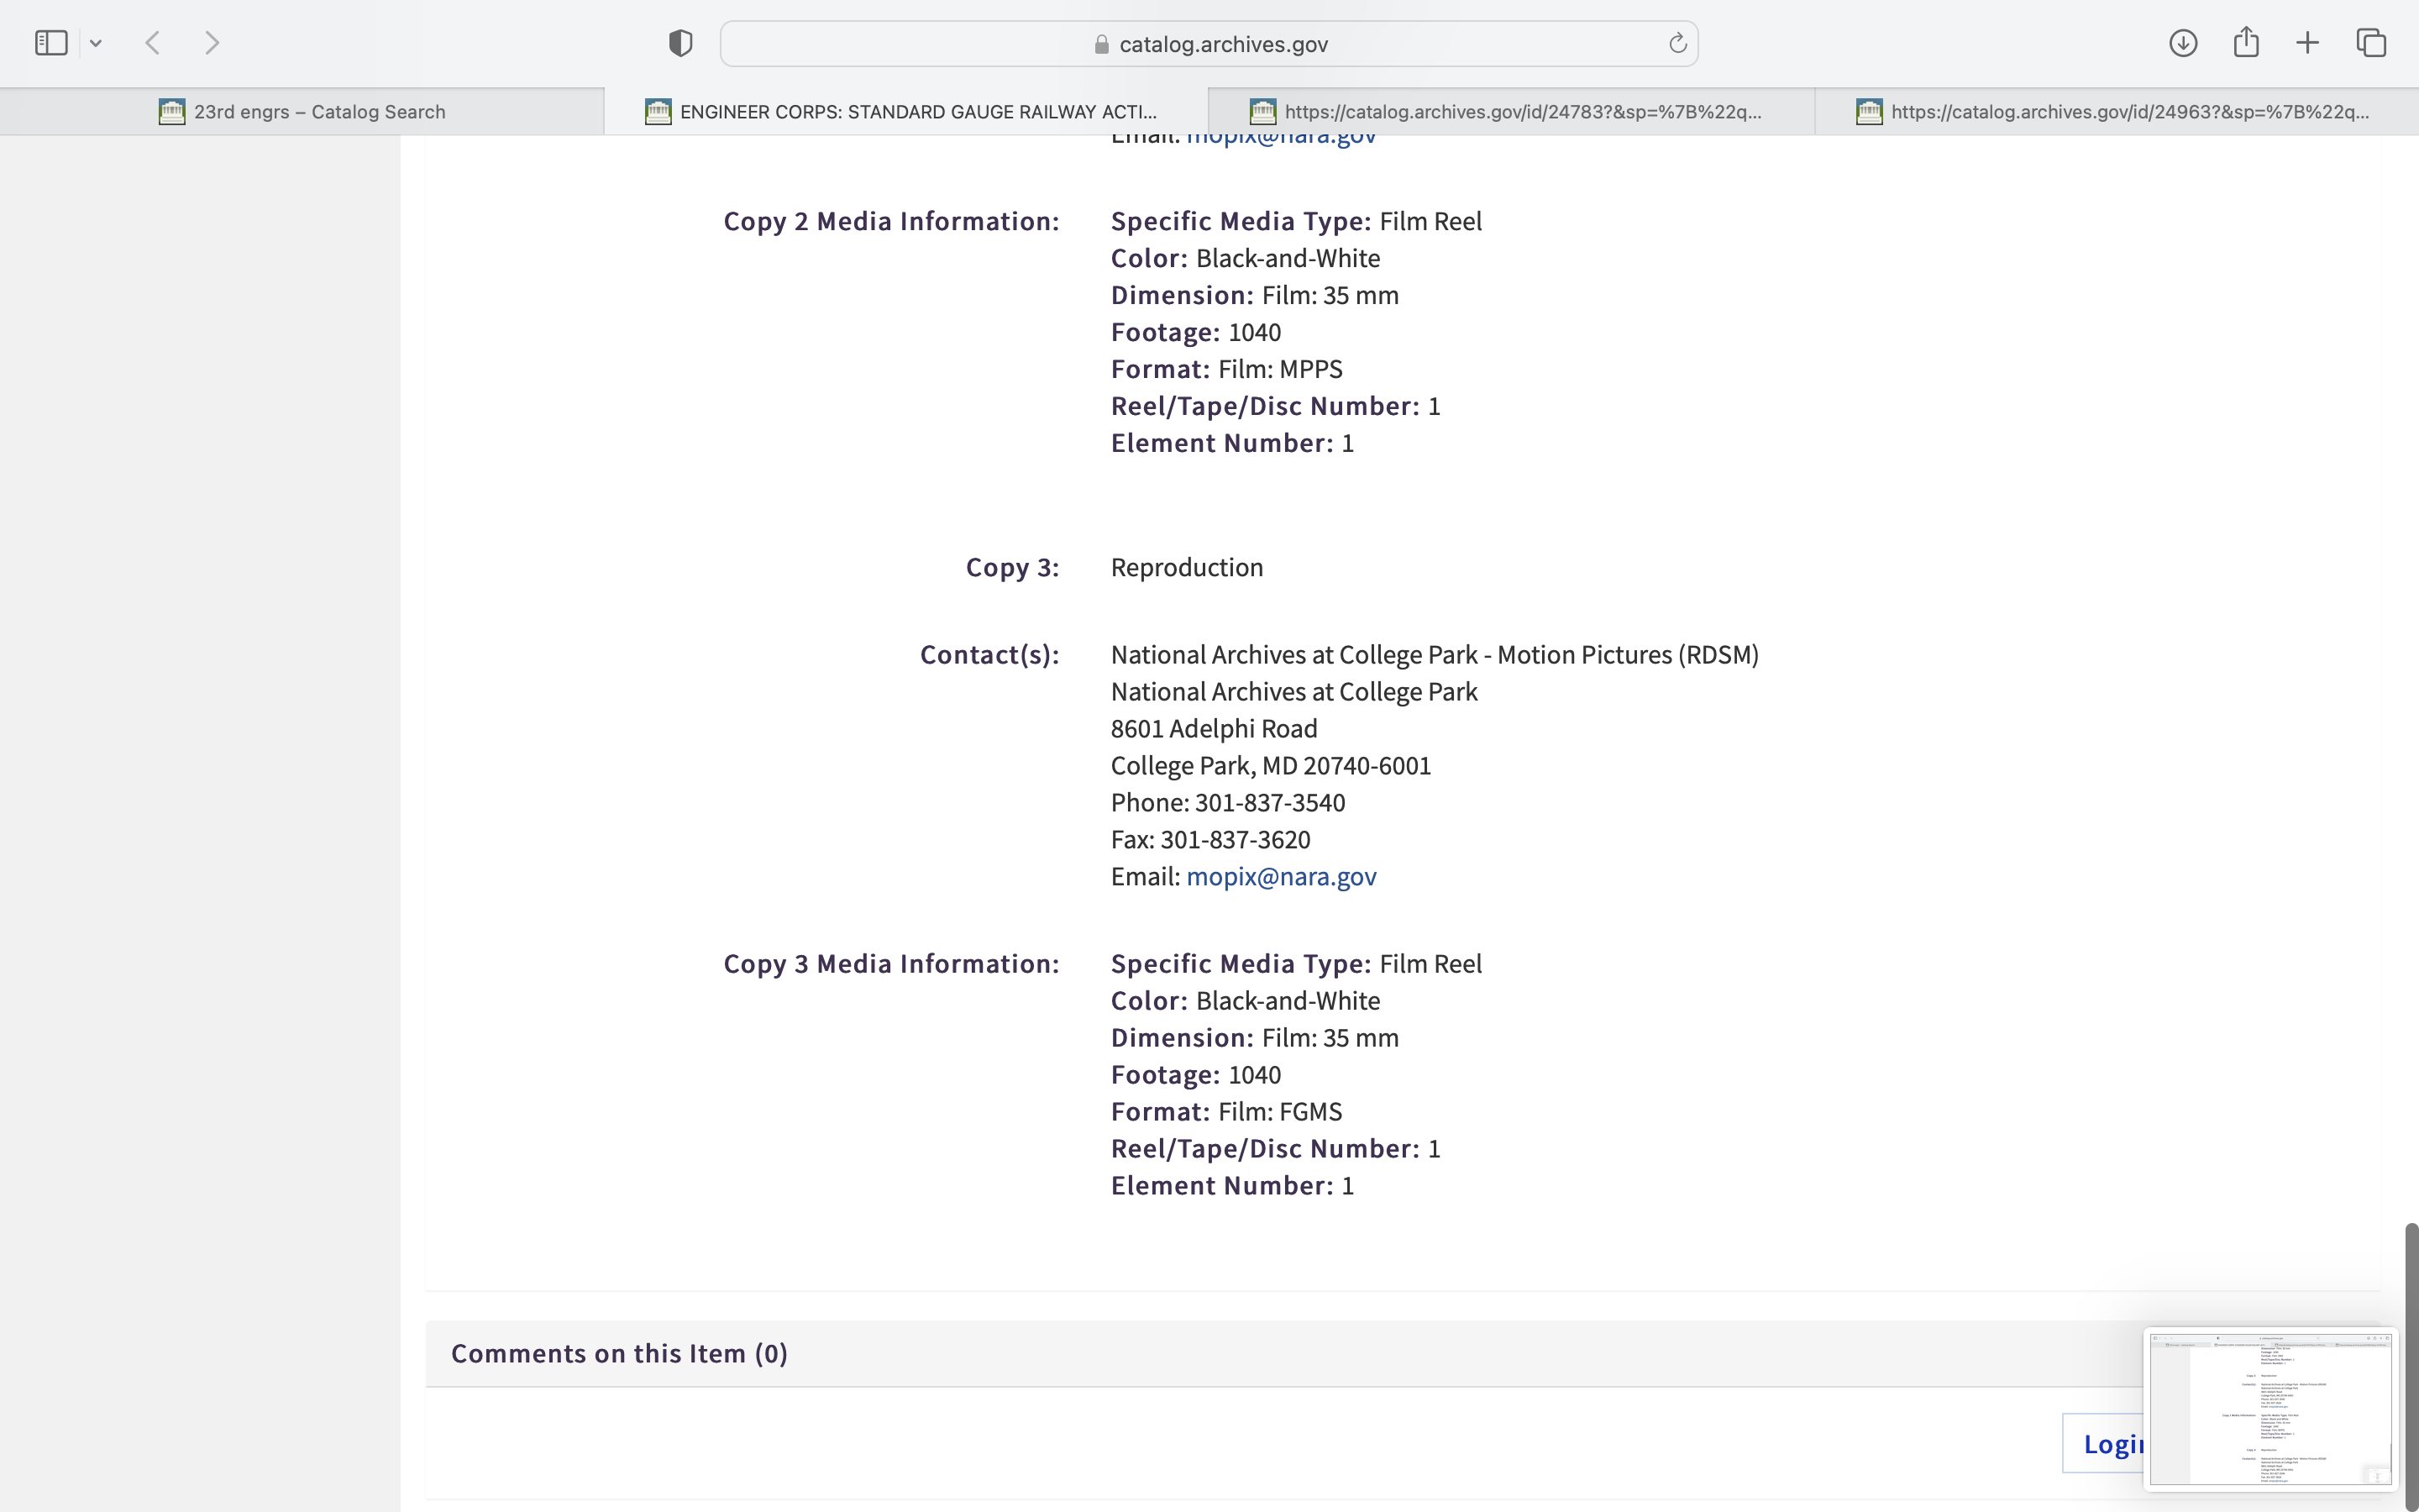Click the Comments on this Item header

(620, 1353)
